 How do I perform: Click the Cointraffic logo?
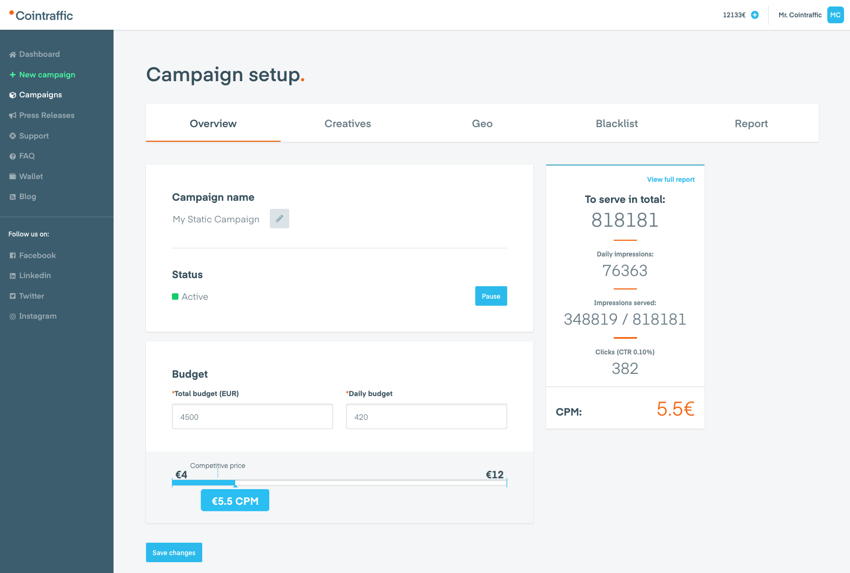(x=41, y=15)
